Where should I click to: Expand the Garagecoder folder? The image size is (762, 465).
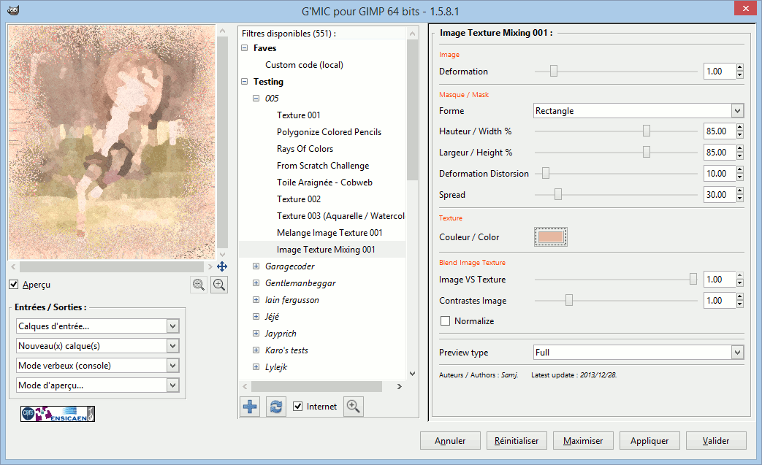[256, 266]
